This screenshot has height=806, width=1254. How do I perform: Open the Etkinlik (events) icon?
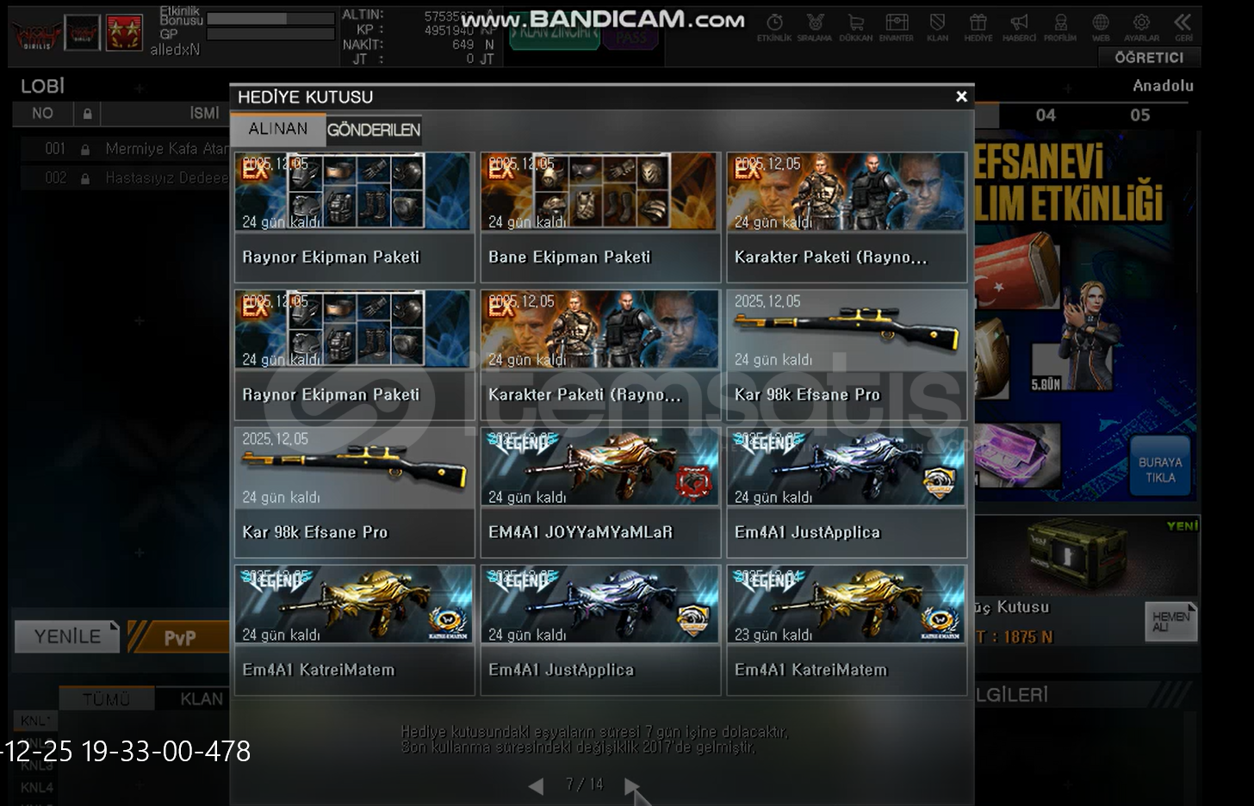(774, 27)
